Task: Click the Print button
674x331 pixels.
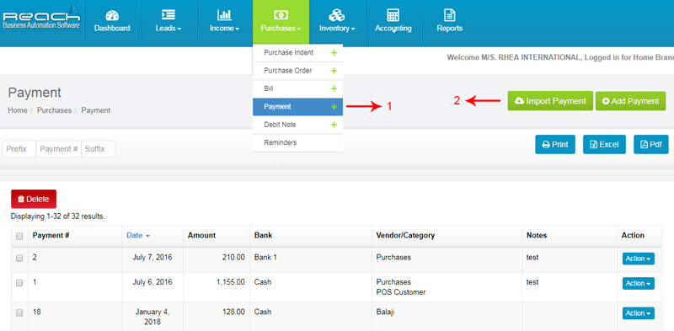Action: [x=555, y=144]
